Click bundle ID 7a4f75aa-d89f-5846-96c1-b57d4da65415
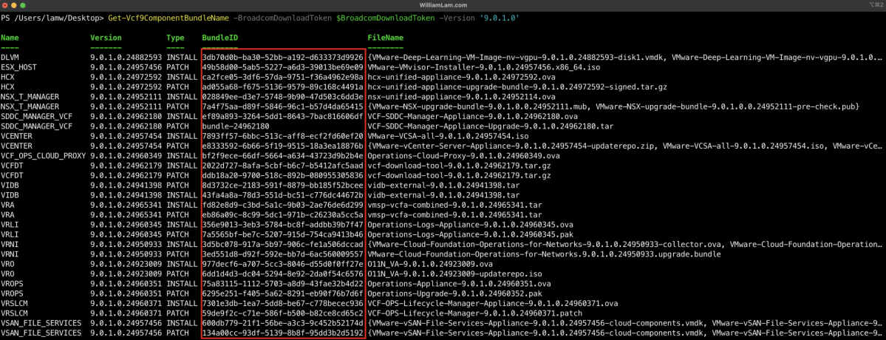The height and width of the screenshot is (340, 886). (282, 106)
